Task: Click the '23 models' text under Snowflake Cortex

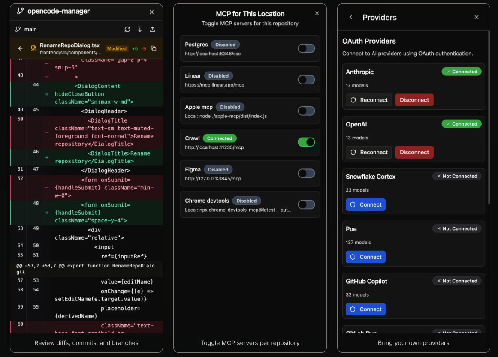Action: tap(357, 190)
